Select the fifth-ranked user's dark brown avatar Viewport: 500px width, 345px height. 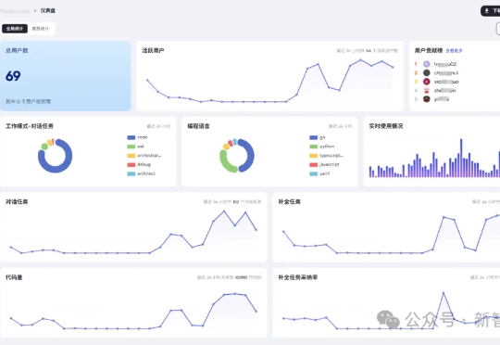427,99
